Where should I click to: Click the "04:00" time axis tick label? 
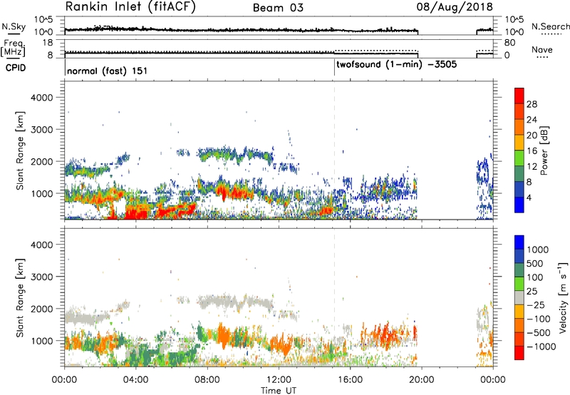tap(135, 379)
